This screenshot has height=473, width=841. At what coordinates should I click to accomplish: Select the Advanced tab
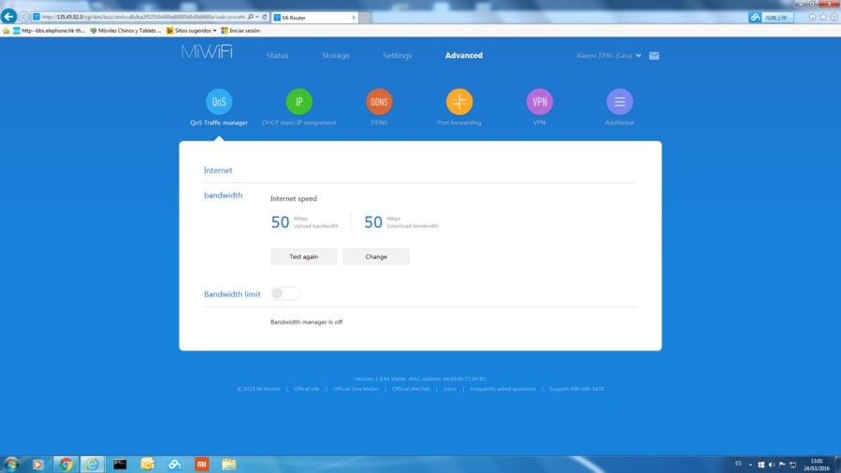[464, 56]
